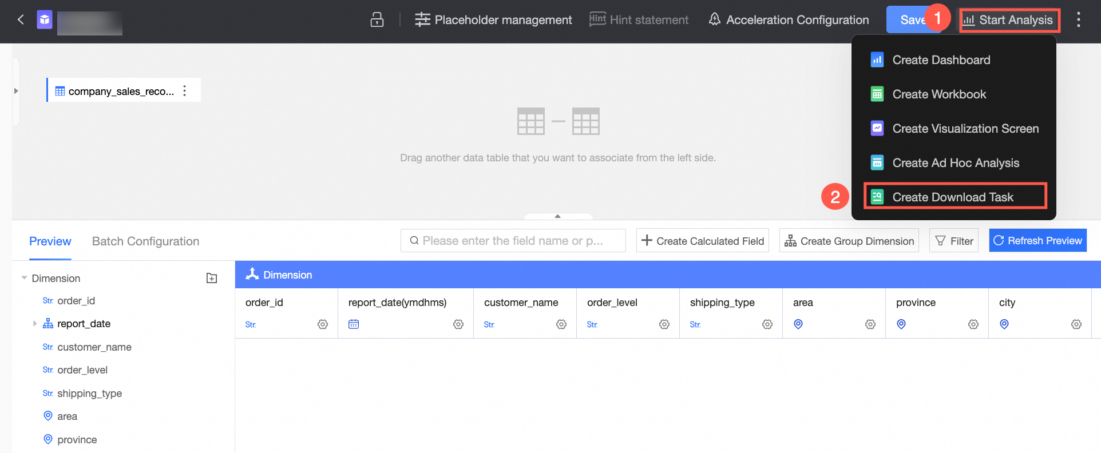Viewport: 1101px width, 453px height.
Task: Open settings gear for customer_name column
Action: (561, 324)
